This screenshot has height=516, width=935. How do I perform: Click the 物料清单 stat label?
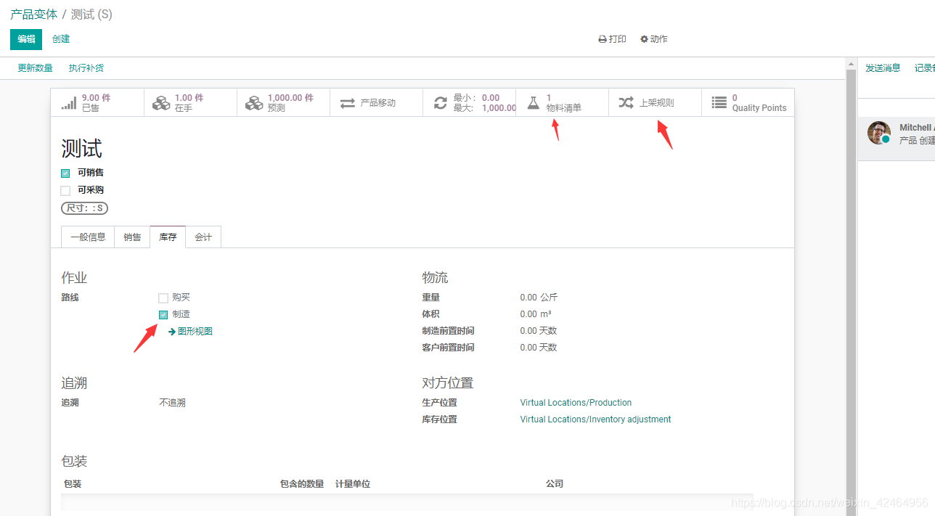click(x=564, y=108)
